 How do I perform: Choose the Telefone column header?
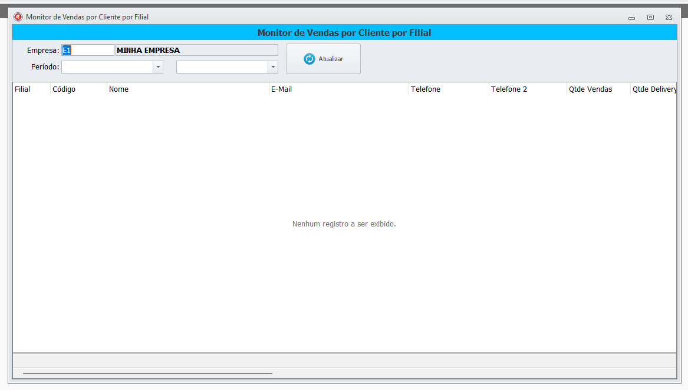point(425,89)
